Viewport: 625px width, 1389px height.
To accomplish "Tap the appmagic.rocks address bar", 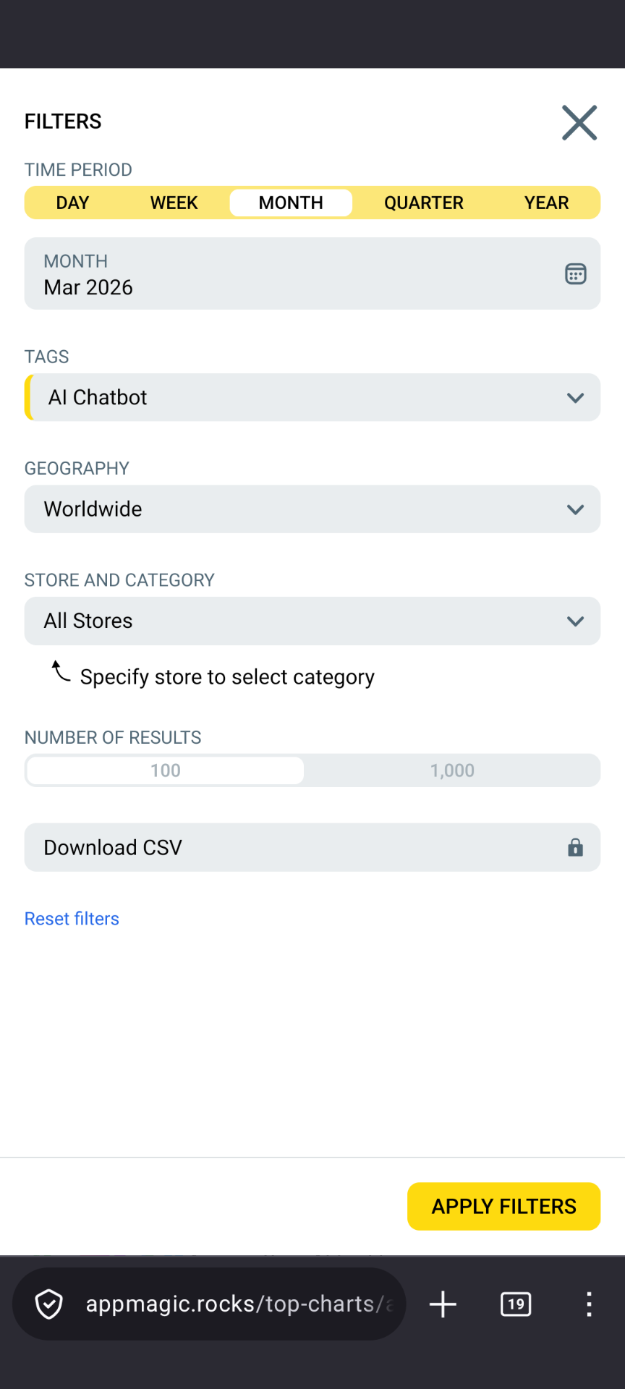I will 239,1304.
